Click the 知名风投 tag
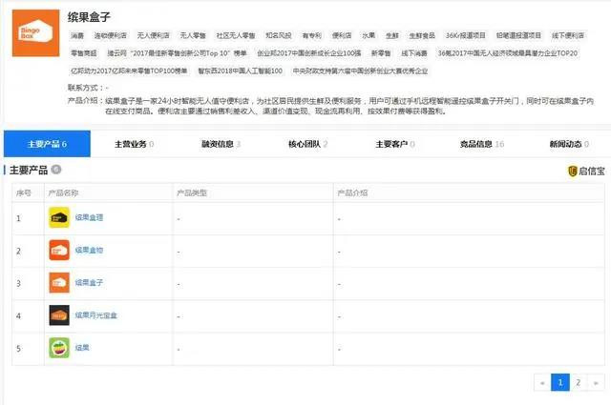The width and height of the screenshot is (611, 405). 279,35
